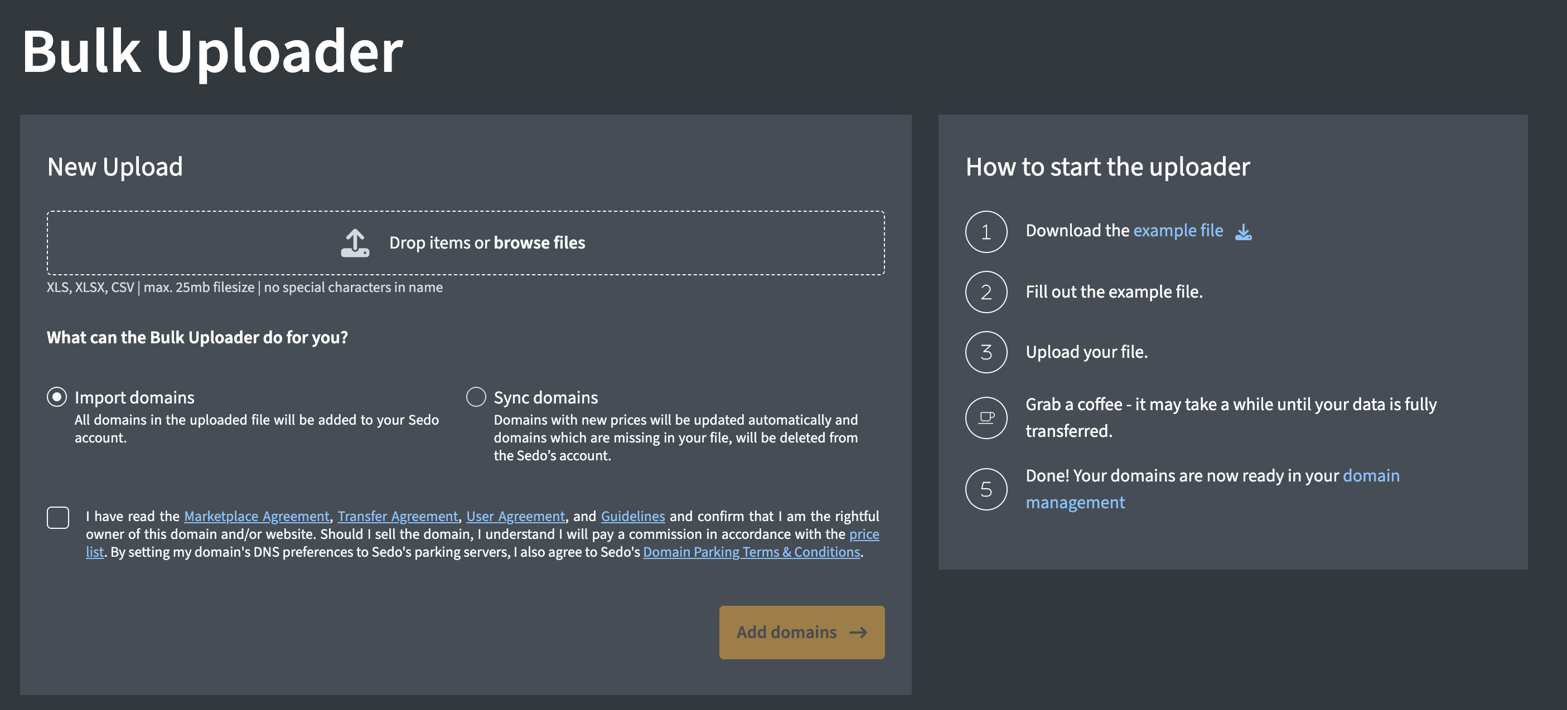The height and width of the screenshot is (710, 1567).
Task: Click the upload tray icon in drop zone
Action: (355, 243)
